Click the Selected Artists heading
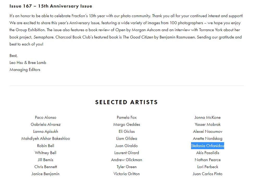The image size is (253, 178). tap(126, 102)
